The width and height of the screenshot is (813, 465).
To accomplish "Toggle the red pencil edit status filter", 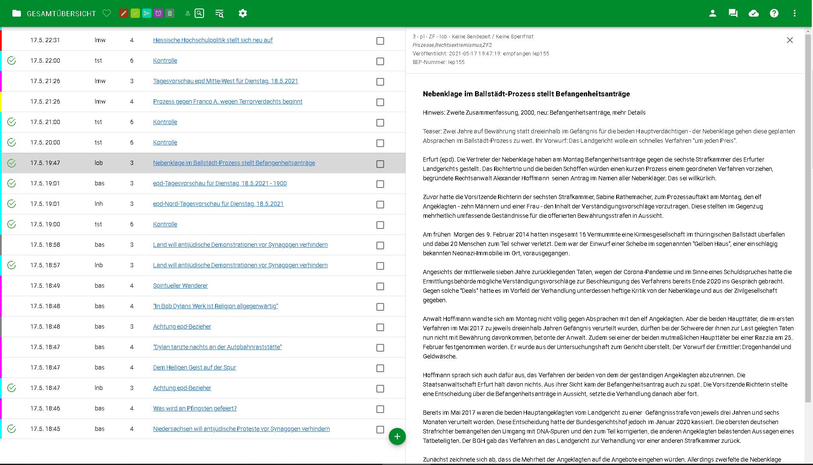I will tap(123, 13).
